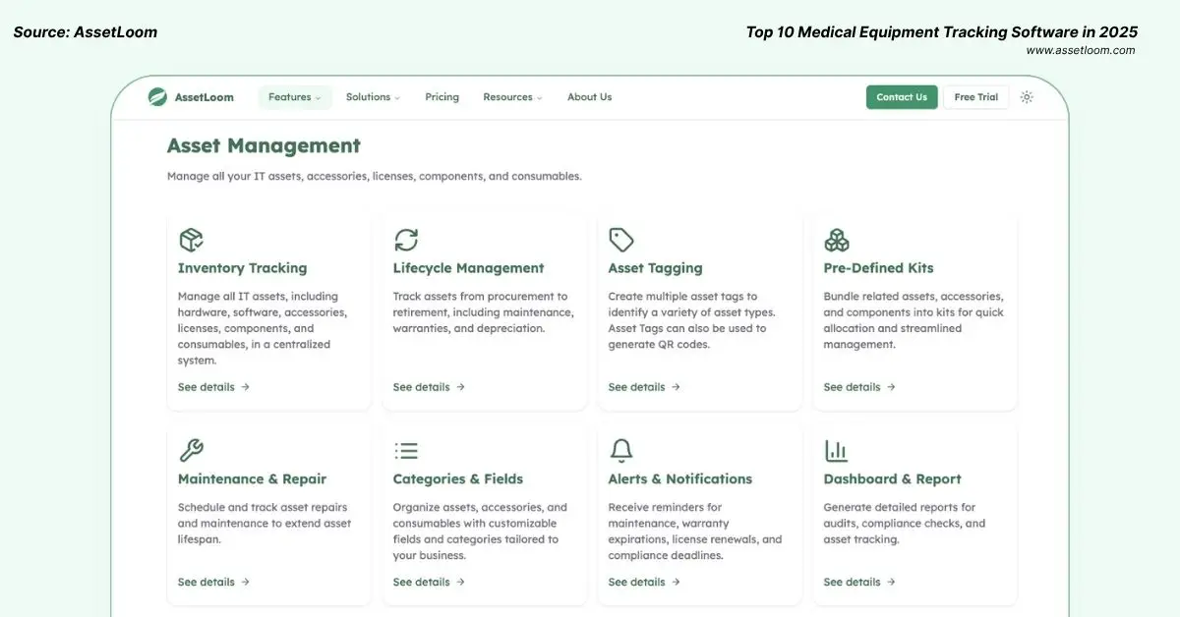This screenshot has width=1180, height=617.
Task: Click the Categories & Fields list icon
Action: (x=406, y=451)
